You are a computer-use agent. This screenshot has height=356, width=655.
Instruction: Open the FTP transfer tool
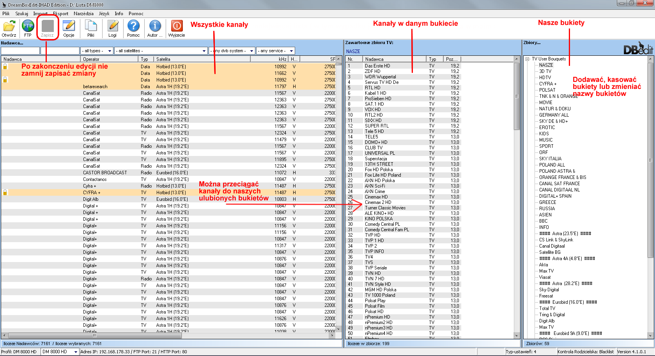pyautogui.click(x=28, y=27)
